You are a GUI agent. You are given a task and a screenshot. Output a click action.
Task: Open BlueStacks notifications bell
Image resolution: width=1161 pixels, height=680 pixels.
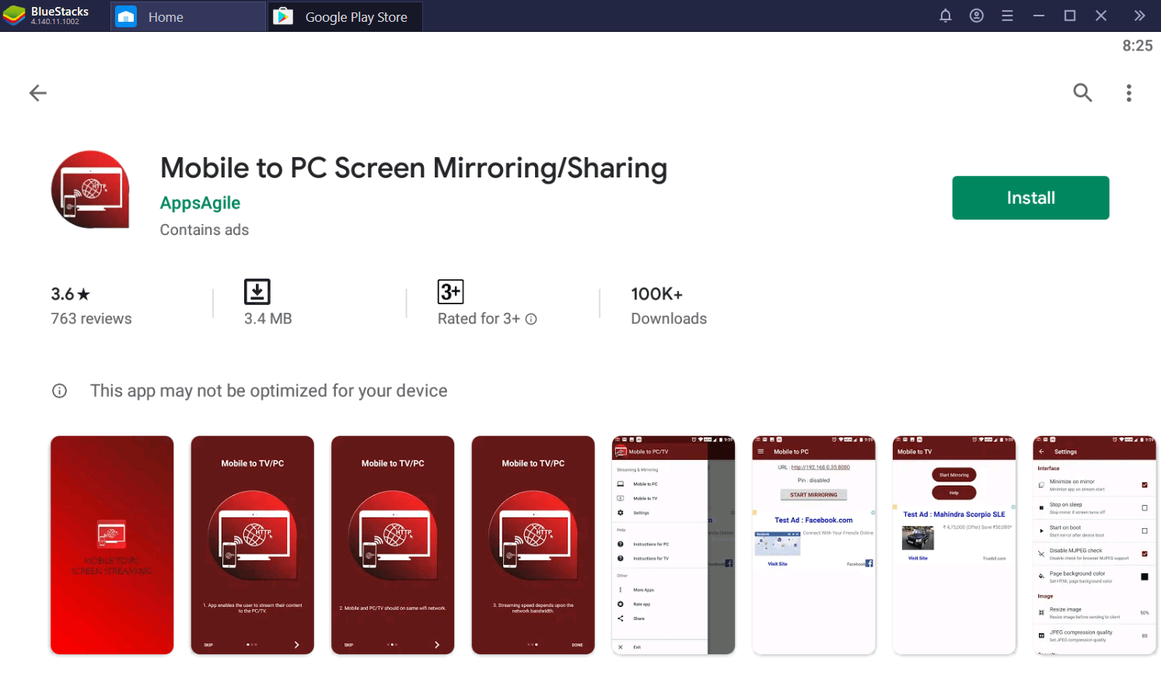945,16
